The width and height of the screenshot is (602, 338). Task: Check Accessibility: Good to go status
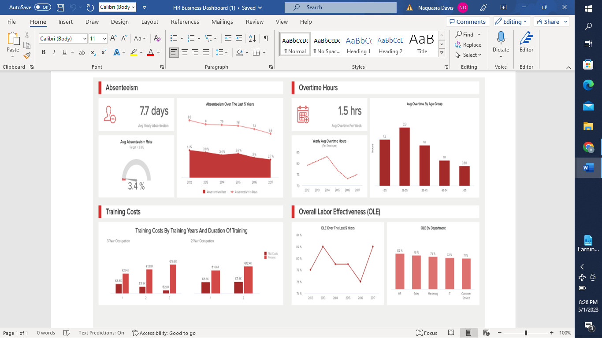(x=164, y=333)
